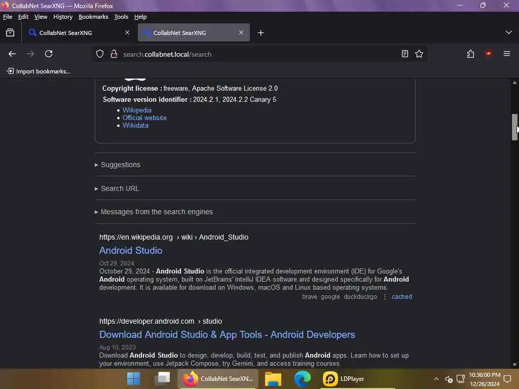Click the padlock site info icon

(x=114, y=54)
